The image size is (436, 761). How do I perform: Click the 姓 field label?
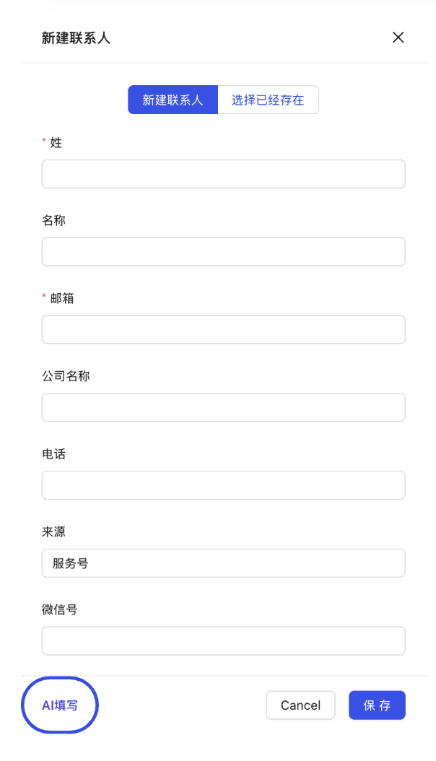[x=56, y=142]
